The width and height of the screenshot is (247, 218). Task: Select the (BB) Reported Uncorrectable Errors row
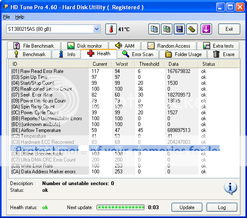[115, 118]
